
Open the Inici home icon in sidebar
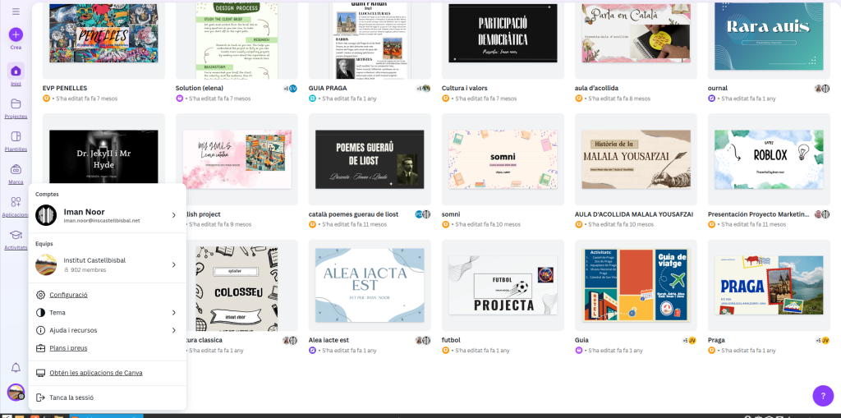tap(16, 71)
